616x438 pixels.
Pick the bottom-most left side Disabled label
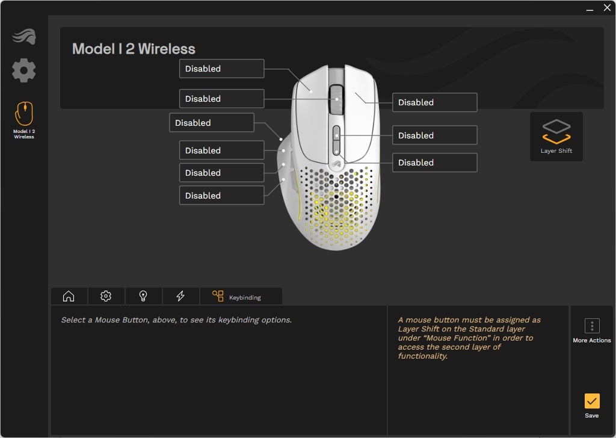pyautogui.click(x=221, y=196)
